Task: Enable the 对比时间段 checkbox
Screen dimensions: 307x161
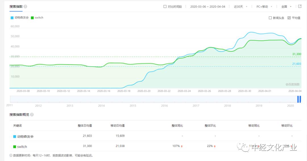Action: [165, 7]
